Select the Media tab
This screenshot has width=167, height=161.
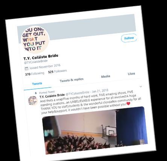click(106, 76)
